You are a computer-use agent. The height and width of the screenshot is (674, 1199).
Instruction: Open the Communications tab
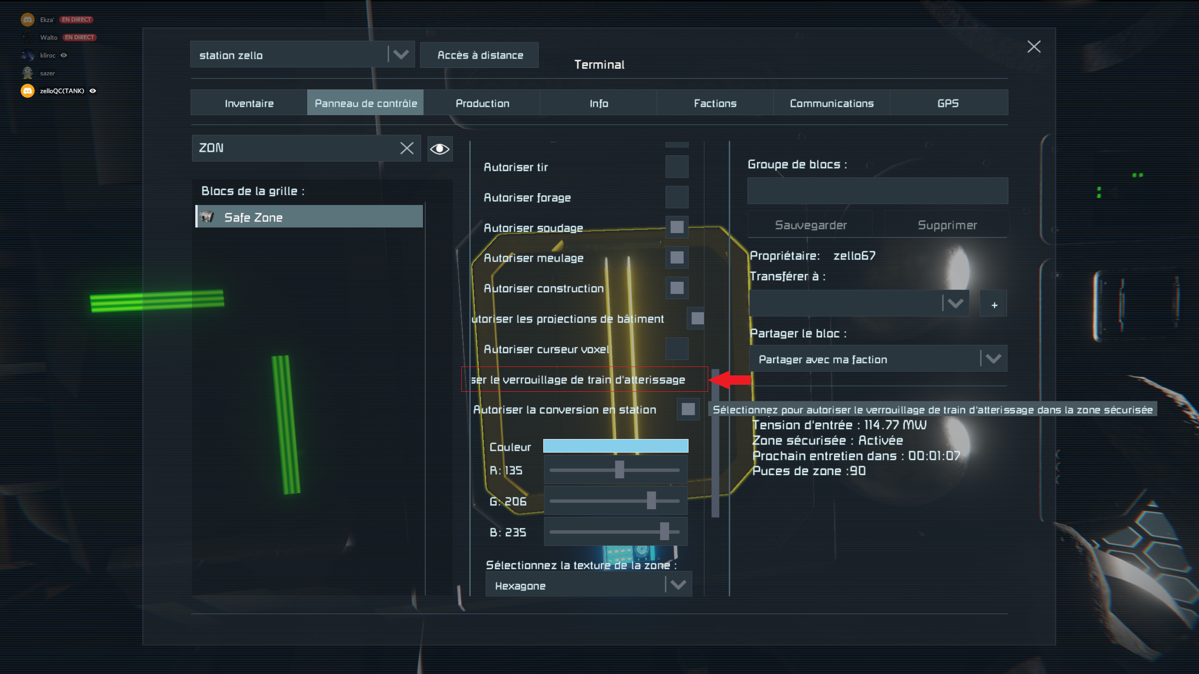pos(831,103)
